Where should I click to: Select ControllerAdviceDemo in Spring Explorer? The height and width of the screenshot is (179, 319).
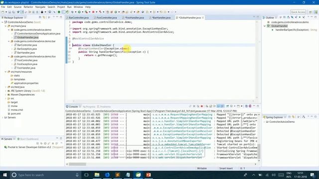point(282,122)
